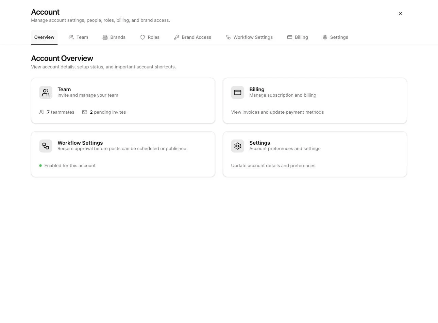Viewport: 438px width, 323px height.
Task: Click 'View account details, setup status' subtitle
Action: point(103,67)
